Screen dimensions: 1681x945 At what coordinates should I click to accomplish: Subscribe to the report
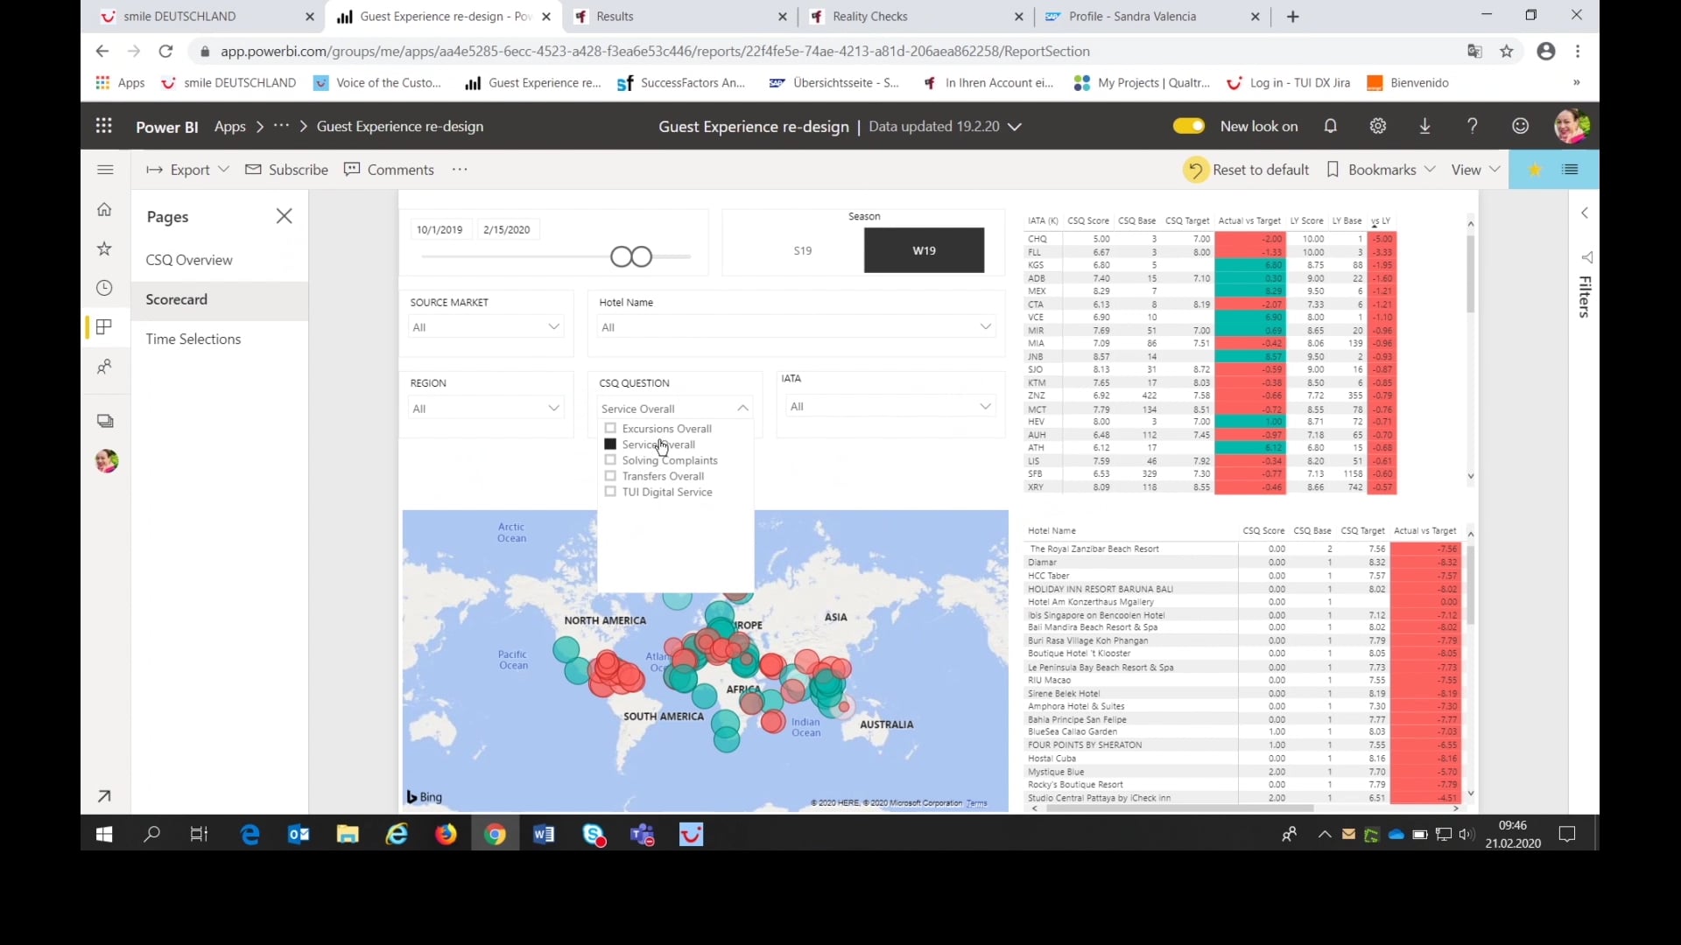tap(287, 169)
